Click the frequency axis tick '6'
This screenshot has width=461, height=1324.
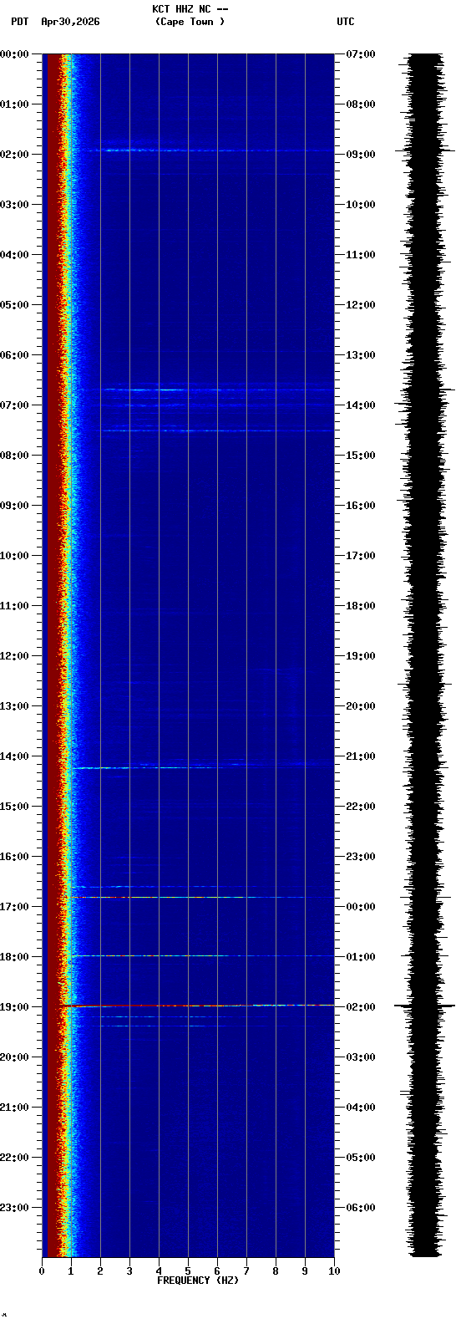[x=217, y=1271]
